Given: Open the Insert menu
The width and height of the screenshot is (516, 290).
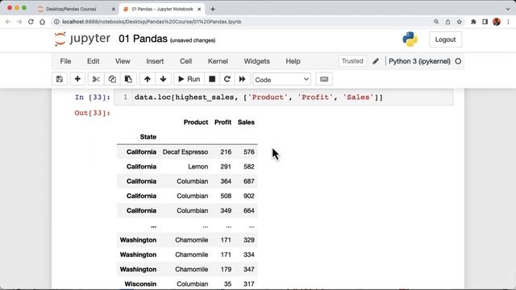Looking at the screenshot, I should coord(155,61).
